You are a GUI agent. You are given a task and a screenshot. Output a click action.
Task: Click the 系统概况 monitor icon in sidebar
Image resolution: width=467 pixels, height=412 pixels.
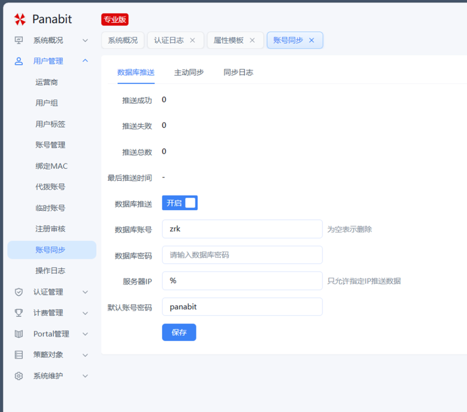tap(19, 40)
